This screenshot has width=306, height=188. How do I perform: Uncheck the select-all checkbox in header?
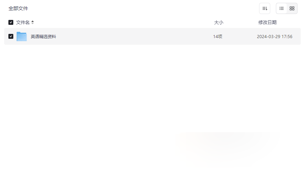click(11, 22)
